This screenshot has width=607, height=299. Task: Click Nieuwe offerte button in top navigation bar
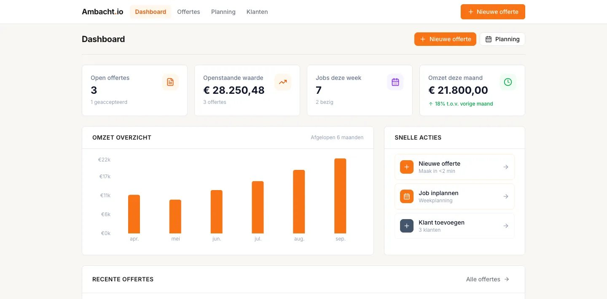click(493, 12)
